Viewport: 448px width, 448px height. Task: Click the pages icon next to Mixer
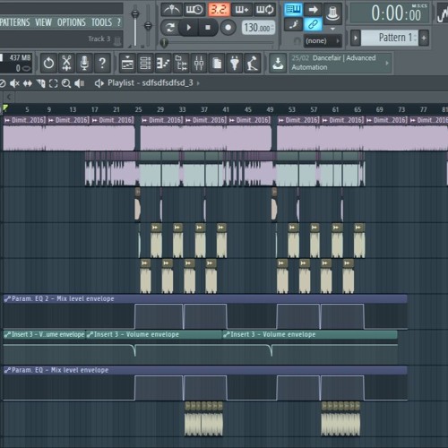pyautogui.click(x=217, y=63)
